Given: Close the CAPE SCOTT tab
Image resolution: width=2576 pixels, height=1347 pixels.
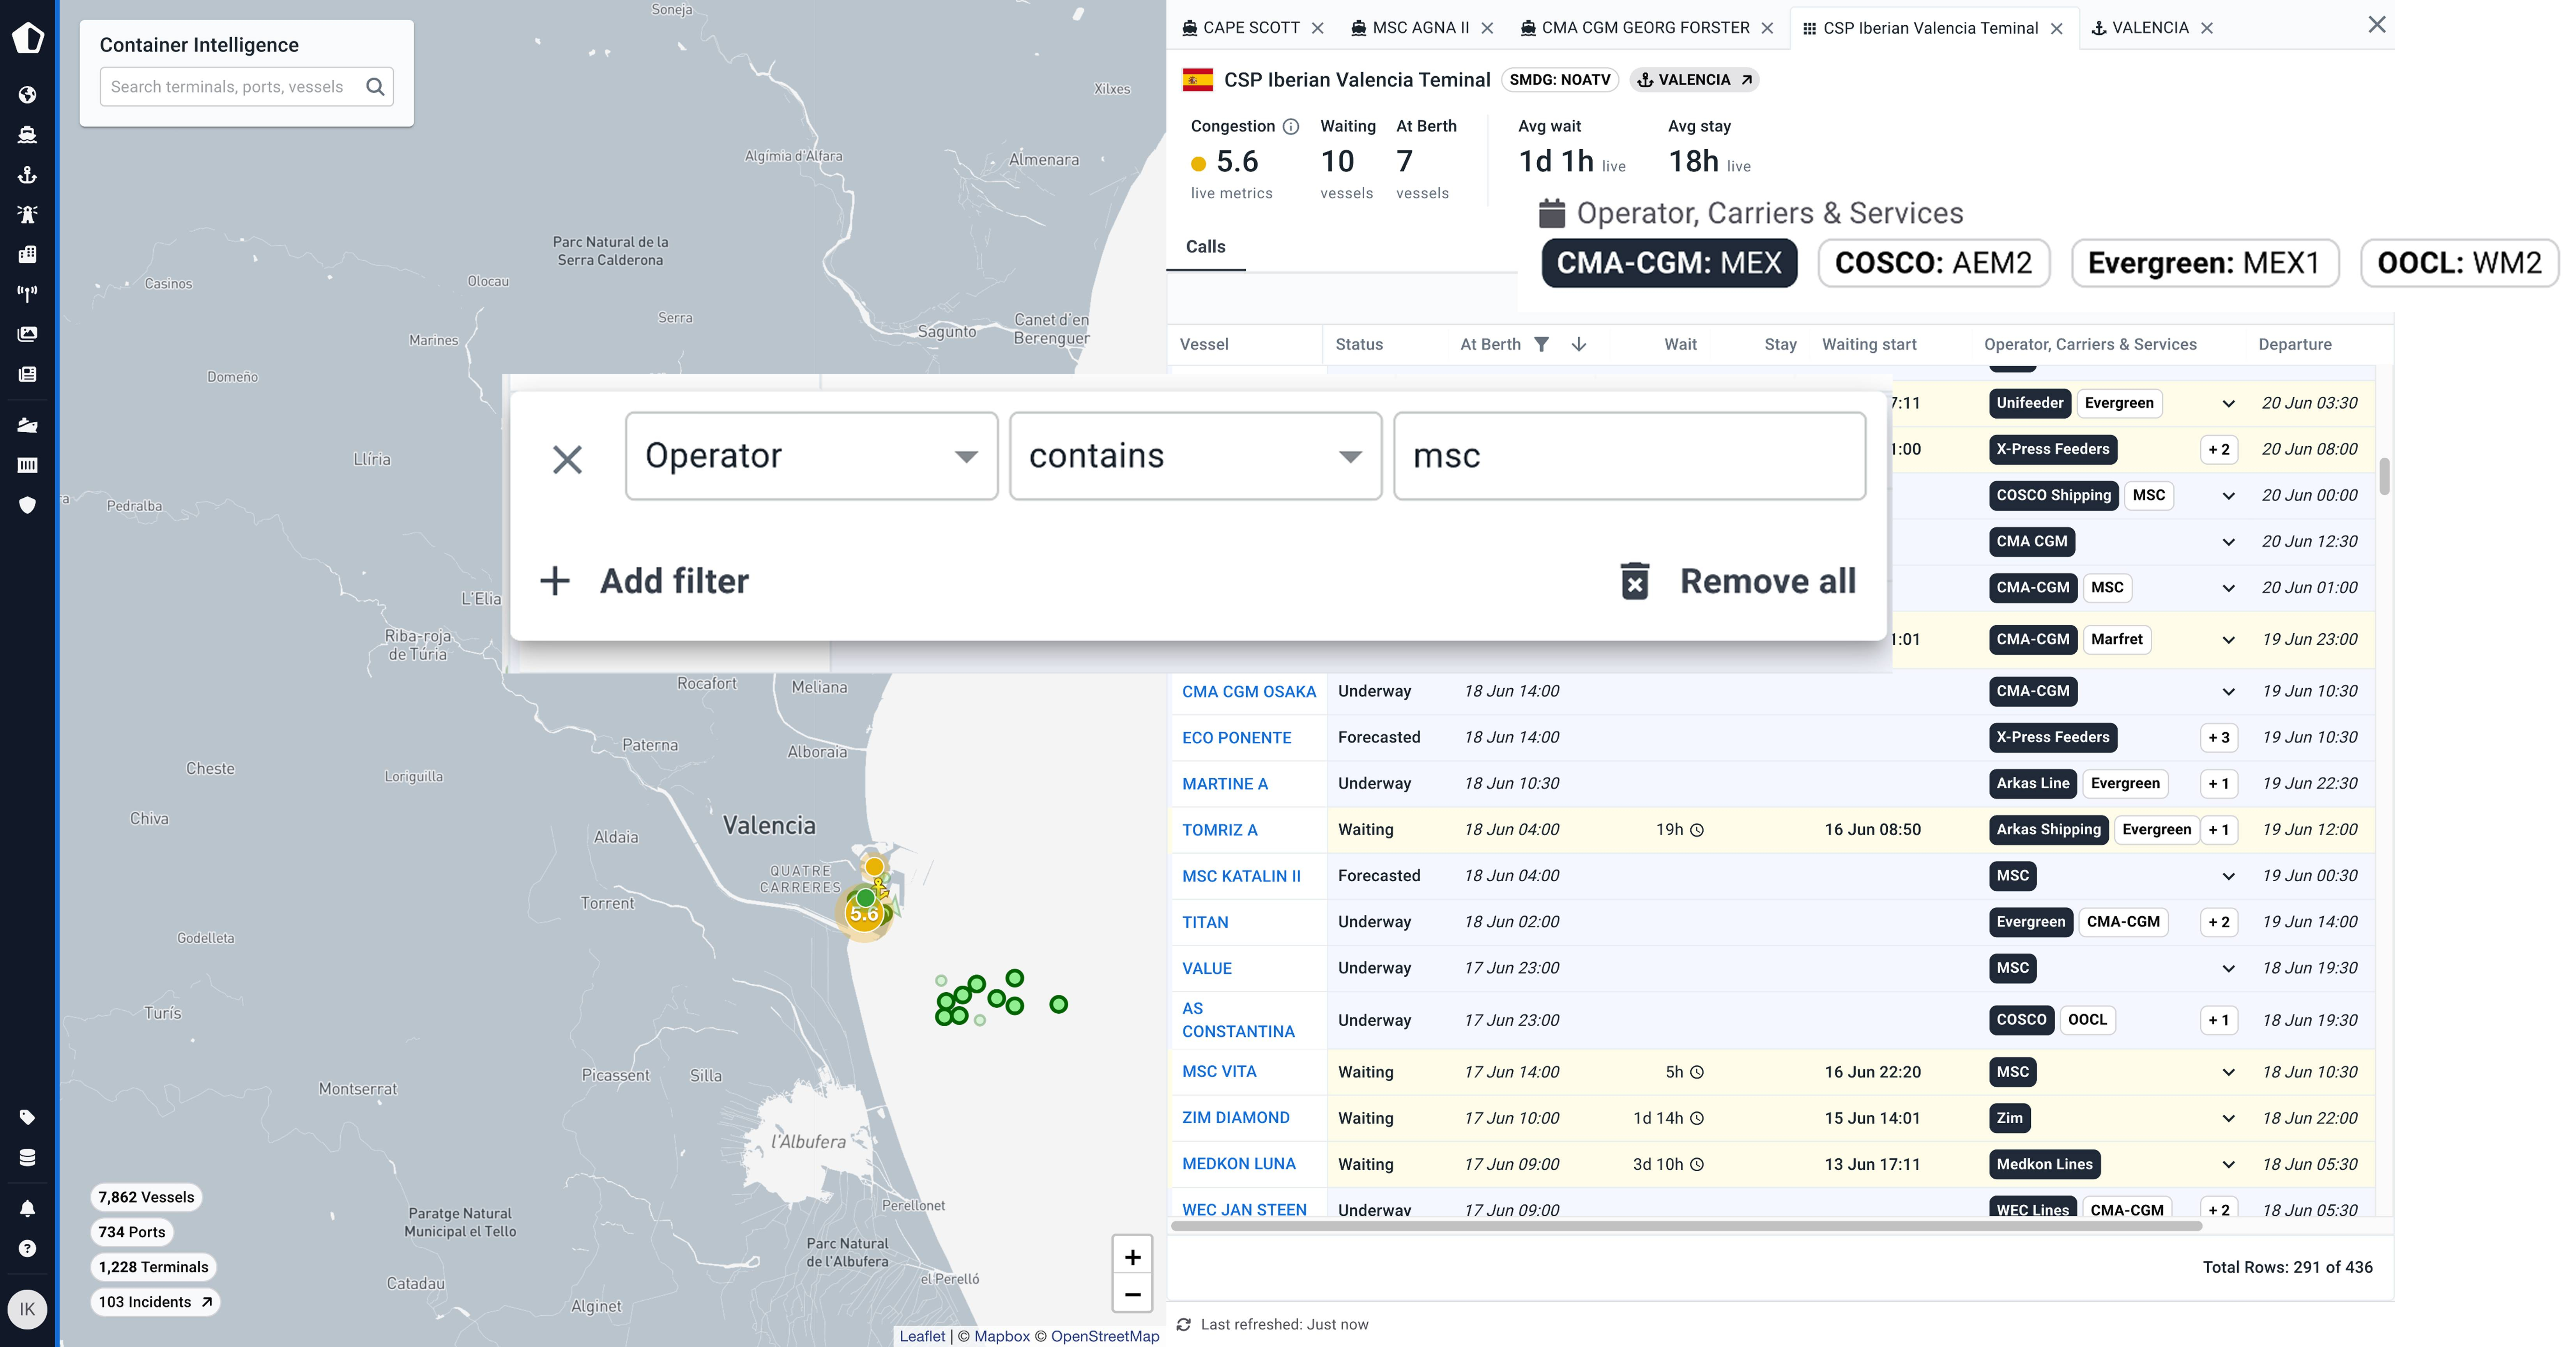Looking at the screenshot, I should click(x=1318, y=28).
